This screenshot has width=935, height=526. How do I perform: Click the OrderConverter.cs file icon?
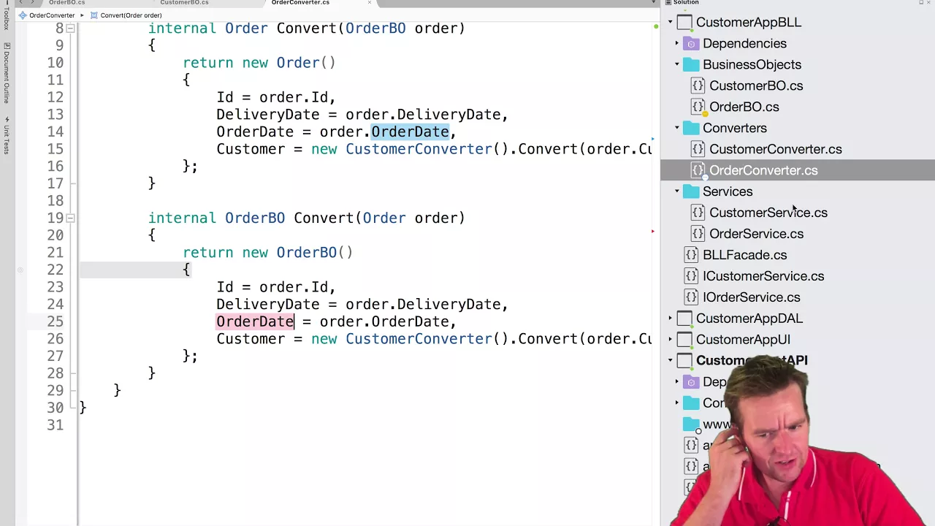point(698,171)
